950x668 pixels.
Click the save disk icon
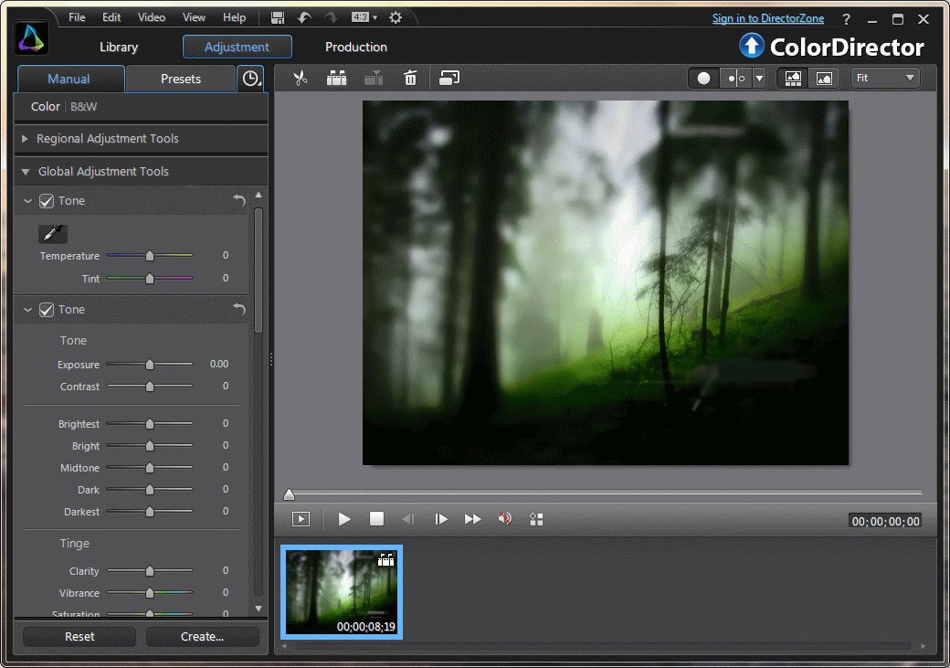pos(278,17)
